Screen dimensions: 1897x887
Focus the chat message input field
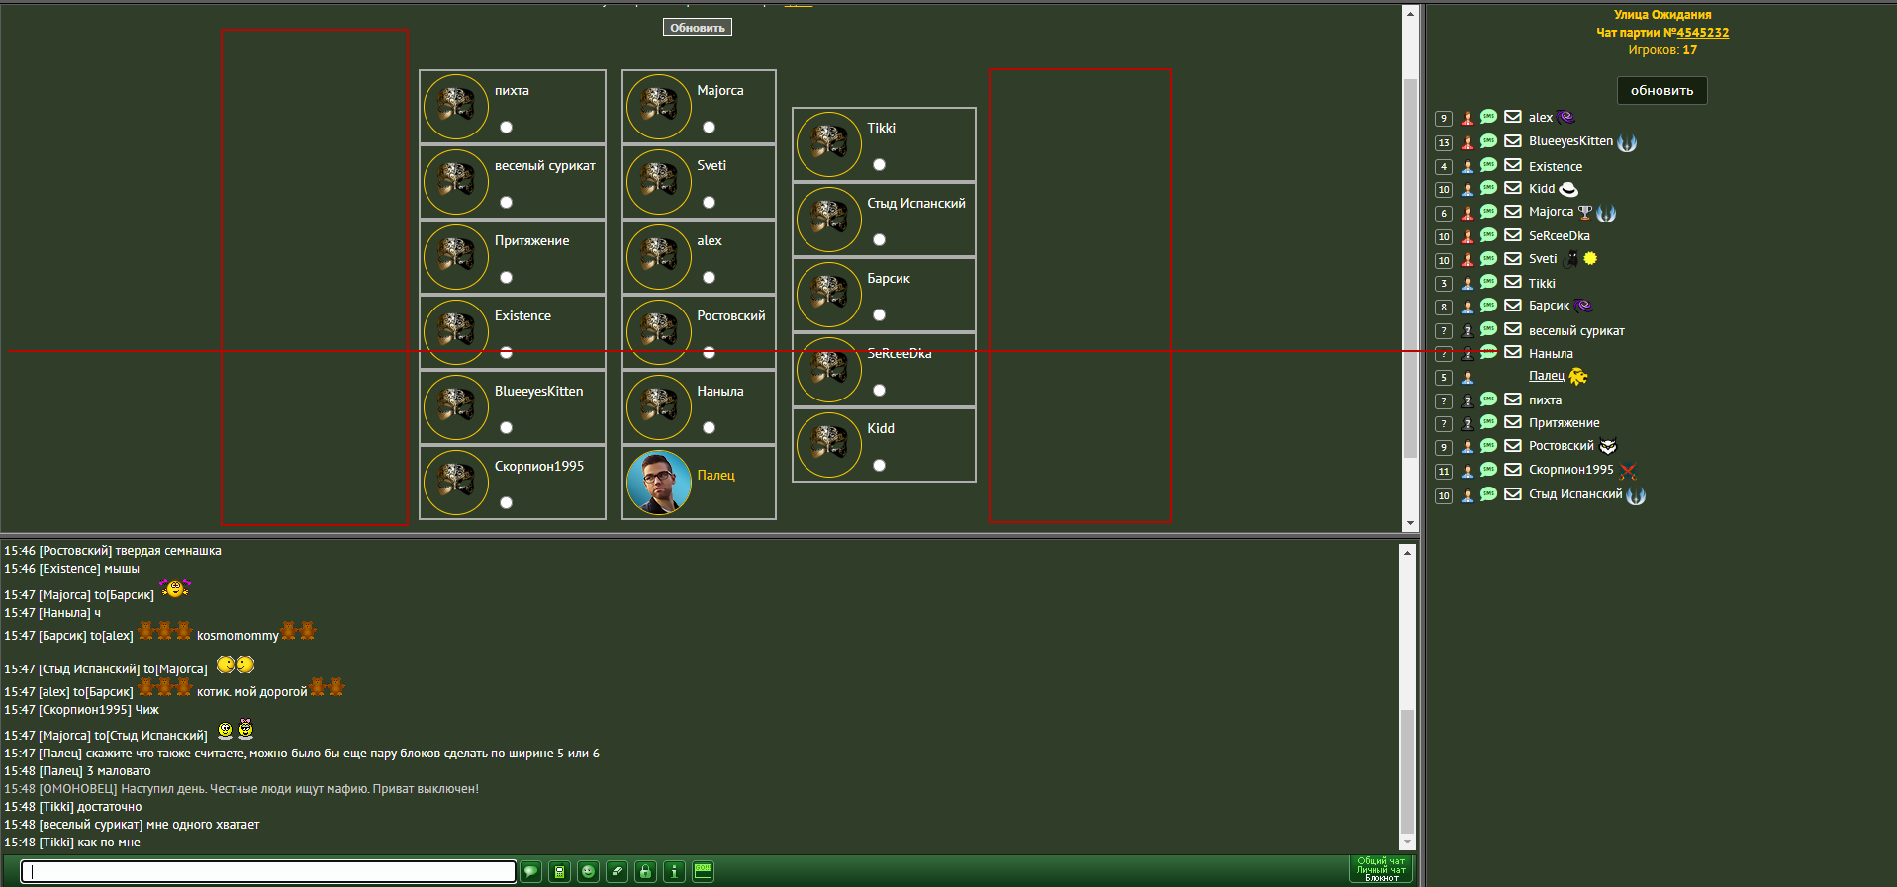click(x=268, y=871)
